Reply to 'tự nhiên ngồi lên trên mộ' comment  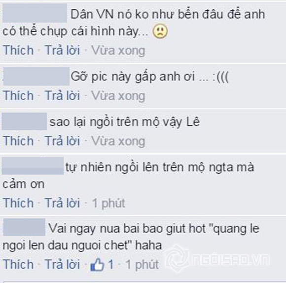pyautogui.click(x=63, y=203)
